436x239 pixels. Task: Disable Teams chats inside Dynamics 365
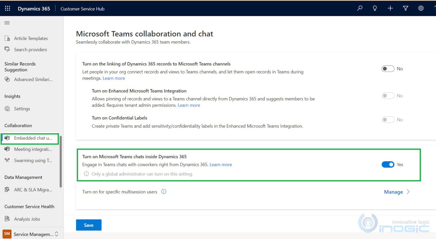388,164
